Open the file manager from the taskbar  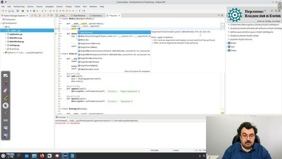click(x=34, y=156)
